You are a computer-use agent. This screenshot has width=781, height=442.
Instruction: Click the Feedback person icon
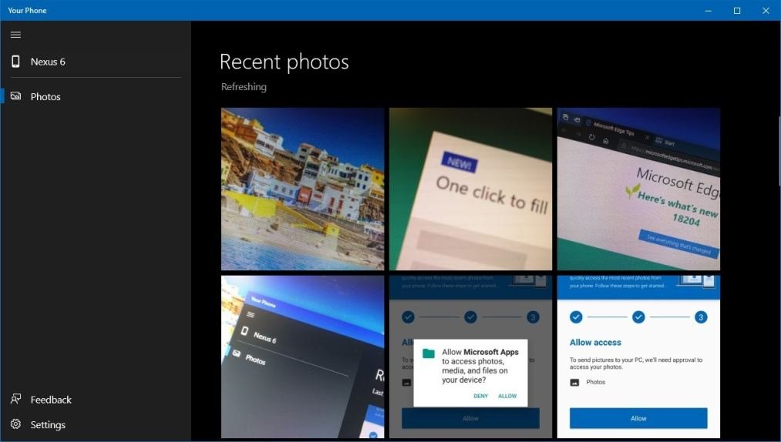tap(15, 399)
